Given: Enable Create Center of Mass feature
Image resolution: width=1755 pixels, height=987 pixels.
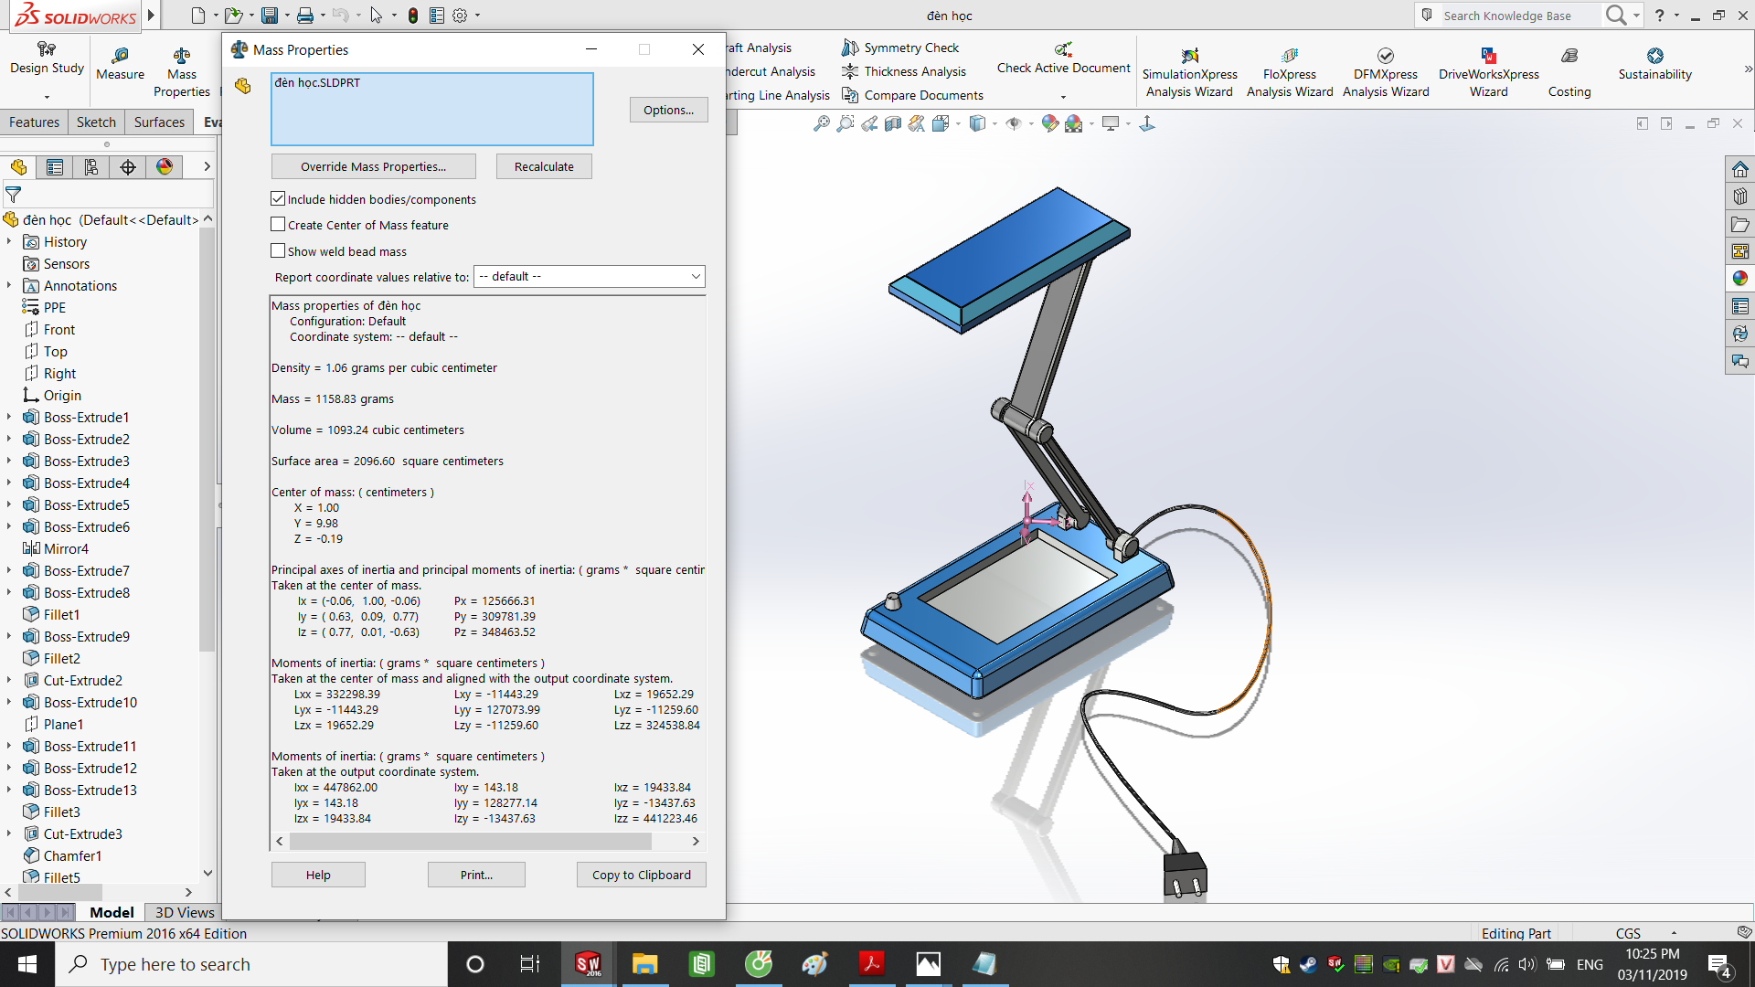Looking at the screenshot, I should [x=278, y=224].
